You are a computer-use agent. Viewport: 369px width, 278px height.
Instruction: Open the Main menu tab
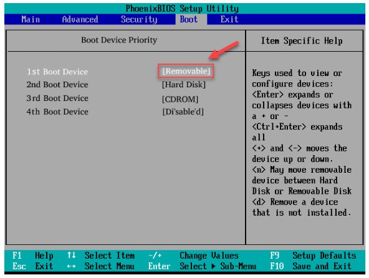[x=31, y=19]
